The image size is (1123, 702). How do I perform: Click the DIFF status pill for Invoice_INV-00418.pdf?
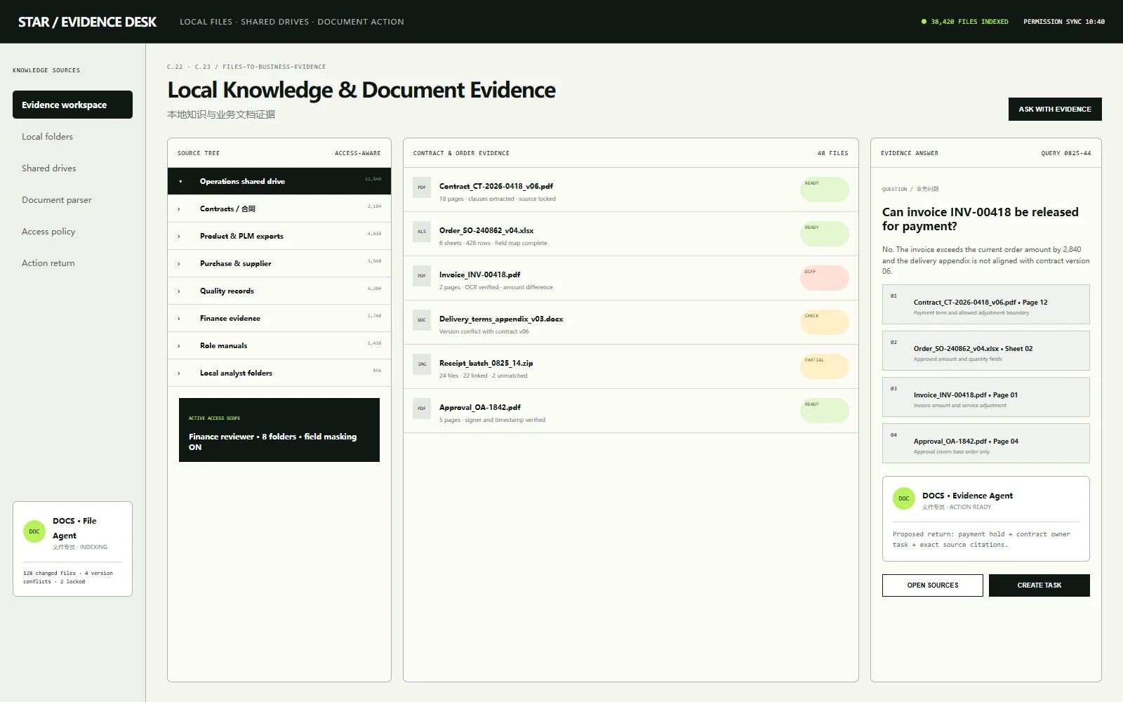click(x=824, y=278)
